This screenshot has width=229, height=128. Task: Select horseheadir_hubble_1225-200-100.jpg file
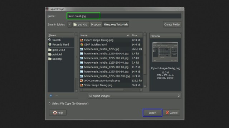point(111,76)
